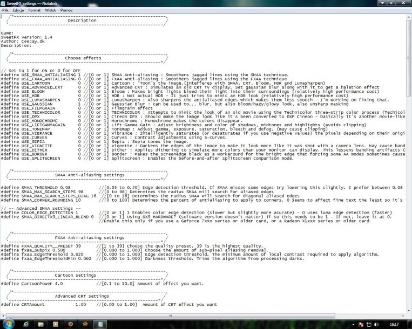Click the horizontal scrollbar right arrow
This screenshot has width=412, height=329.
tap(403, 316)
